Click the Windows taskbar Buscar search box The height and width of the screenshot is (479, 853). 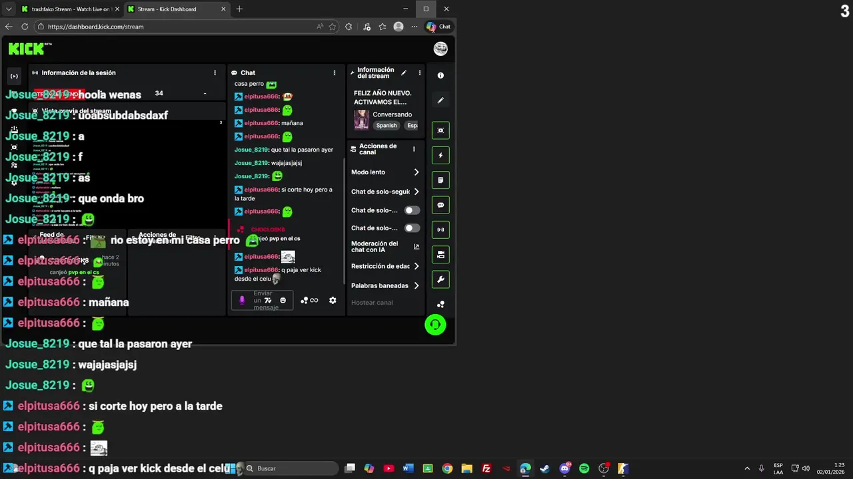(292, 468)
